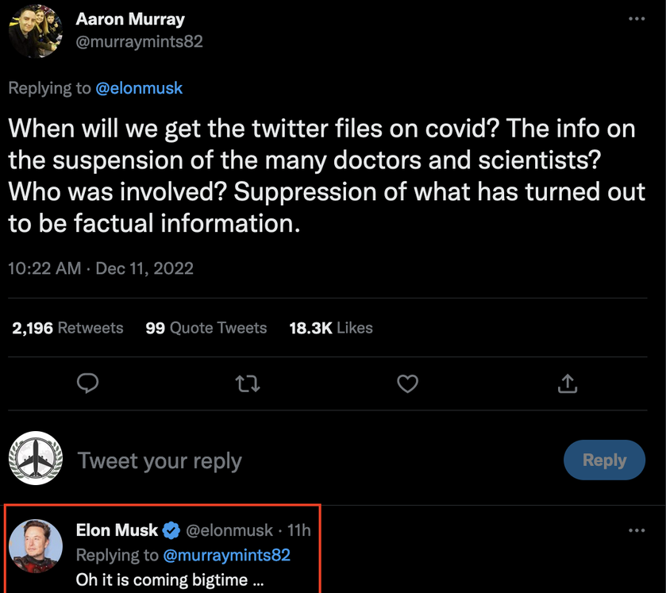Retweet Aaron Murray's tweet
Image resolution: width=666 pixels, height=593 pixels.
[248, 383]
